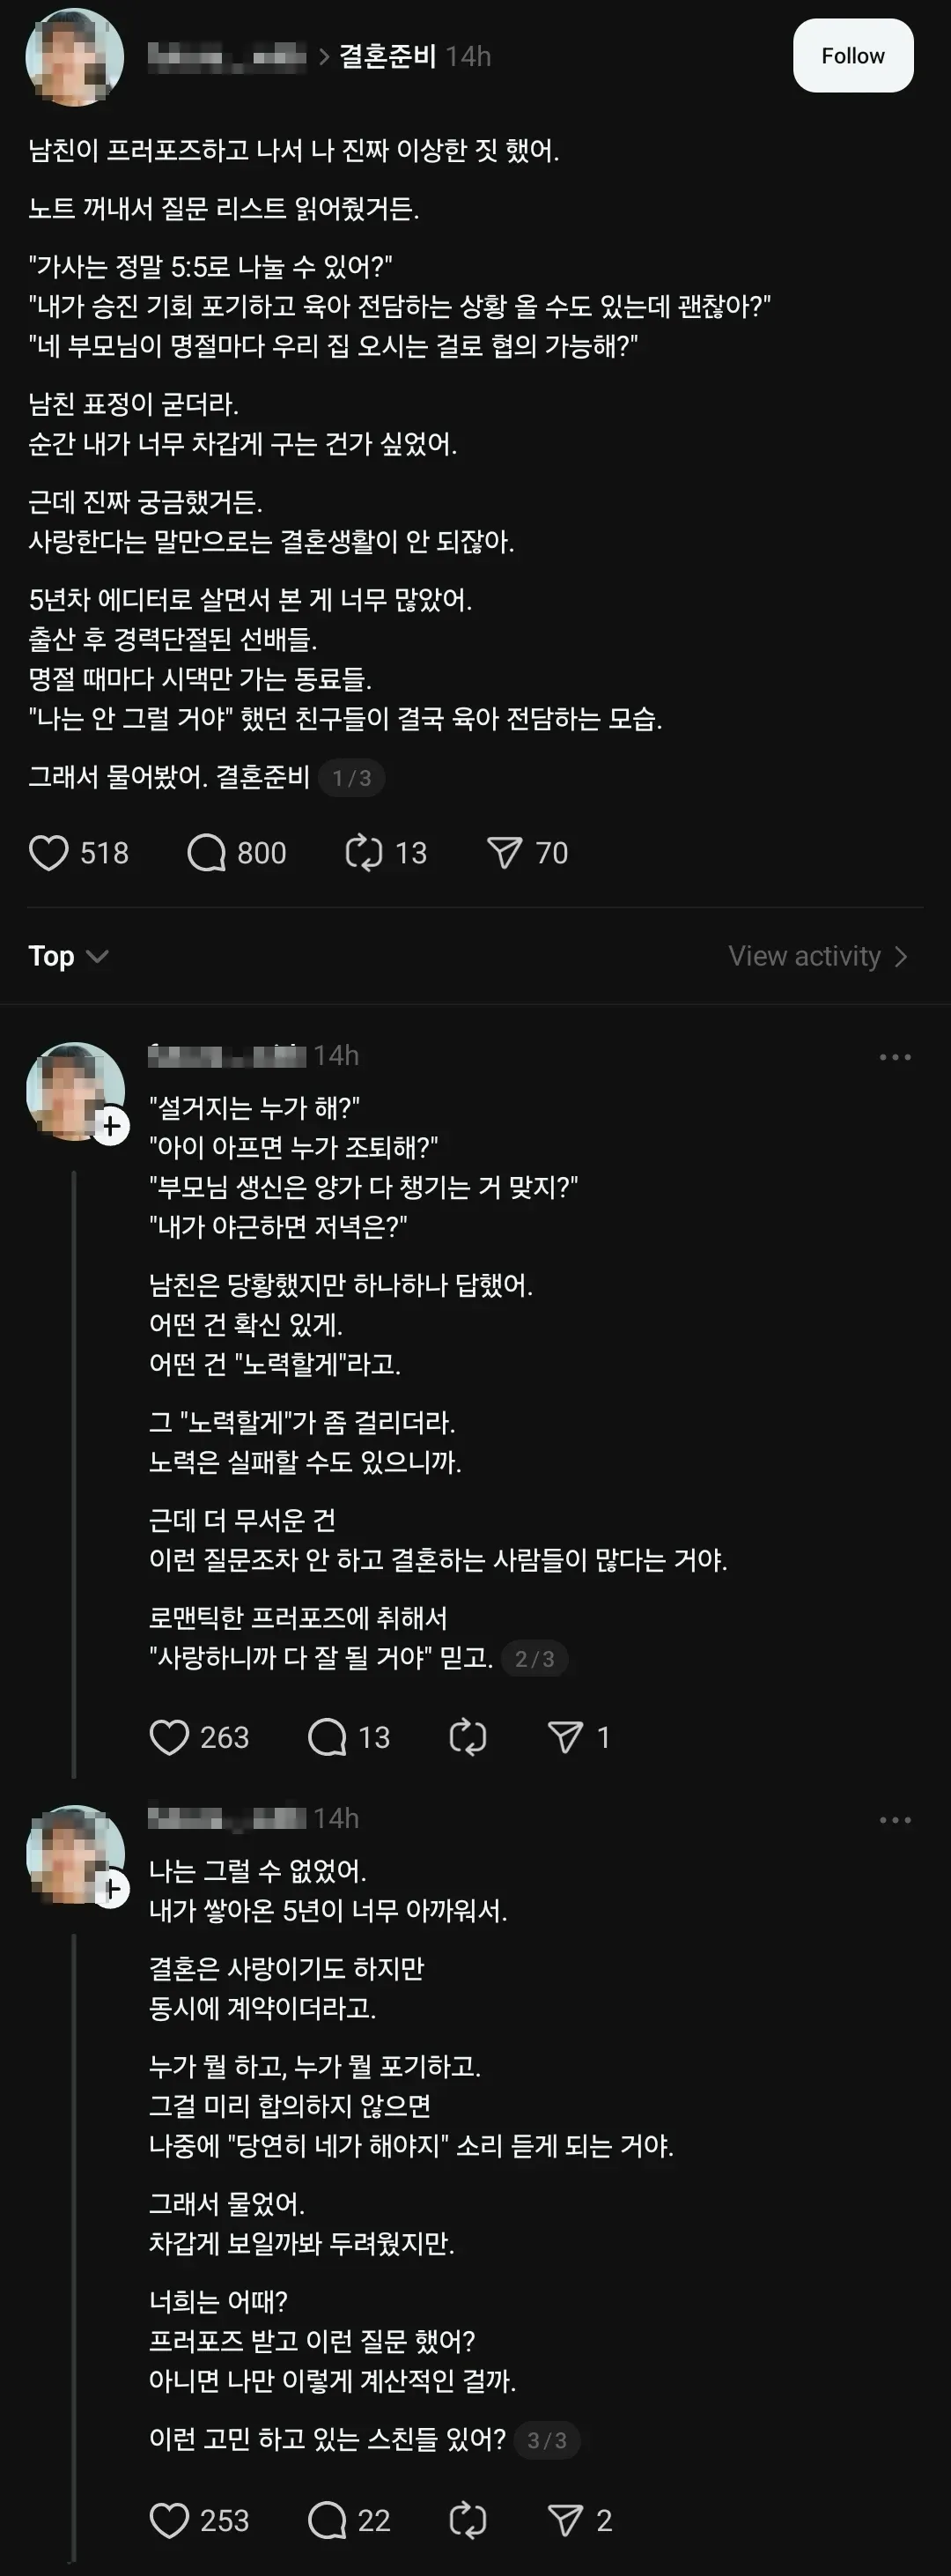
Task: Repost the main post with 13 reposts
Action: 364,853
